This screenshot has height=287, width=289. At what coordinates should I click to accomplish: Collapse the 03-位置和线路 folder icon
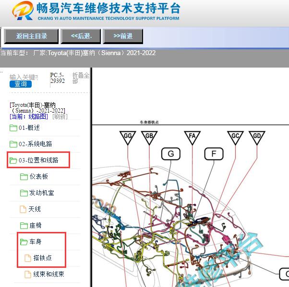pos(13,160)
